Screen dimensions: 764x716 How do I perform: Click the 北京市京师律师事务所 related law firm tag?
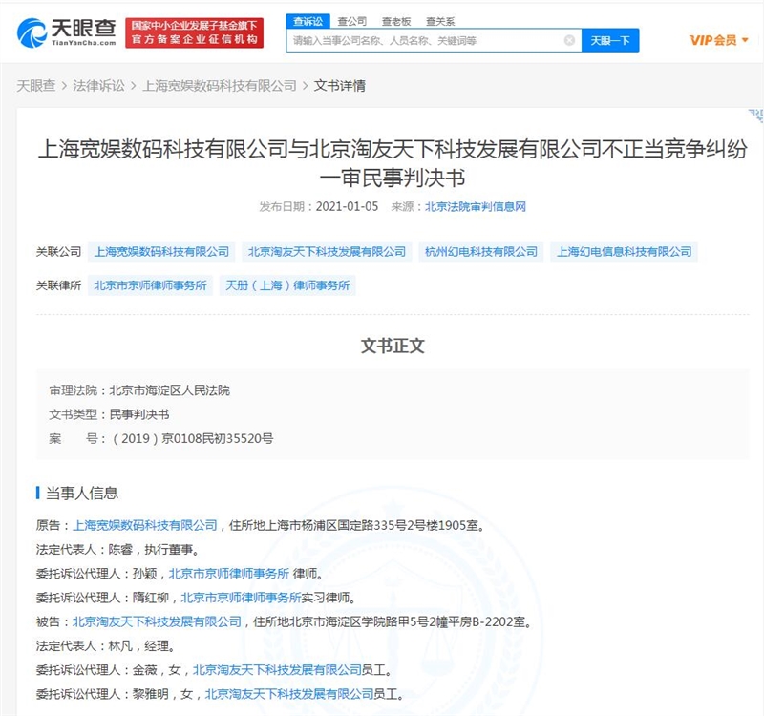click(x=151, y=284)
